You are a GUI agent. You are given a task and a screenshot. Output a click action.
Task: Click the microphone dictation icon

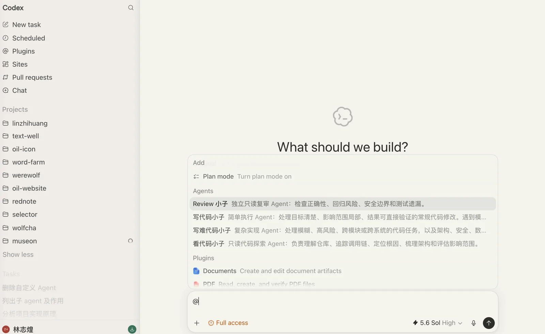pos(473,323)
